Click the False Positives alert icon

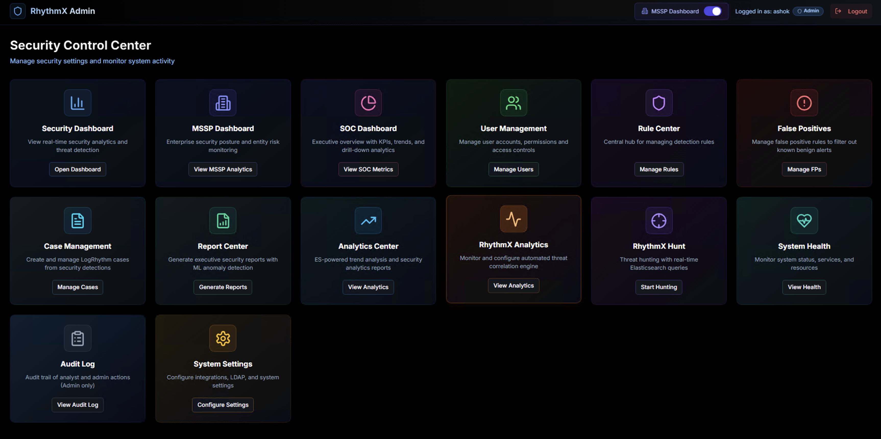click(804, 103)
